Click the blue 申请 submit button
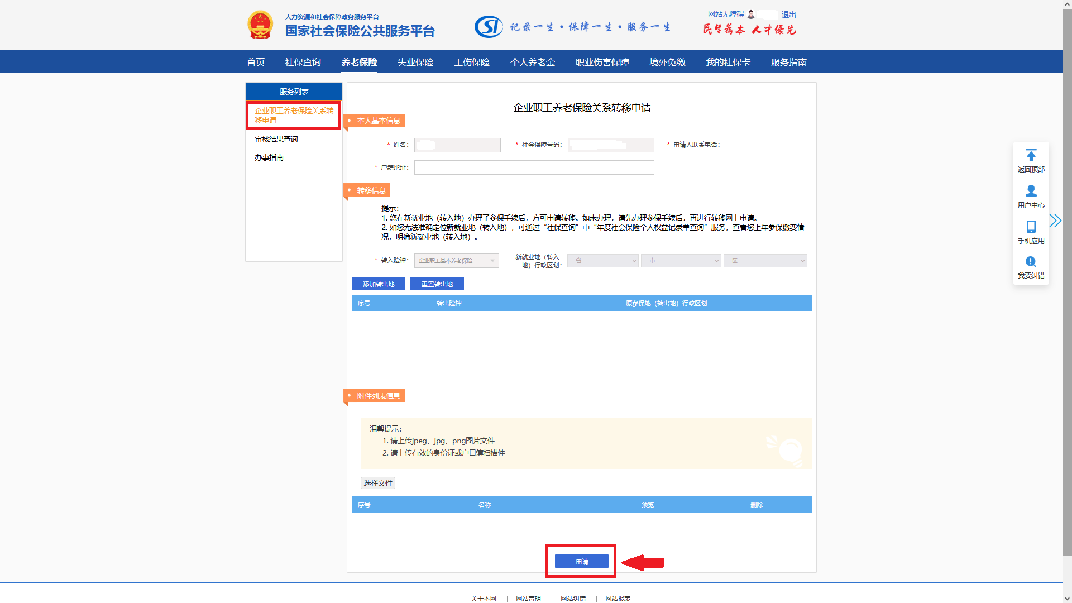1072x603 pixels. (581, 562)
